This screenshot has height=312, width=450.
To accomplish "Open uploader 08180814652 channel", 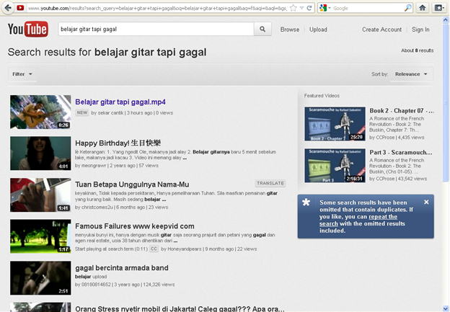I will coord(96,285).
